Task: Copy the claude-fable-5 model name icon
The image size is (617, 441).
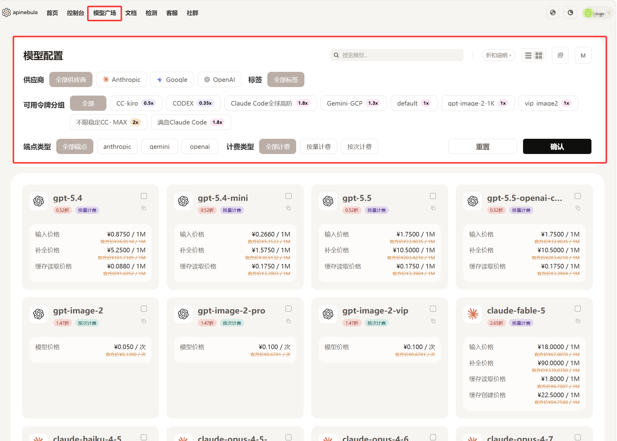Action: pyautogui.click(x=578, y=321)
